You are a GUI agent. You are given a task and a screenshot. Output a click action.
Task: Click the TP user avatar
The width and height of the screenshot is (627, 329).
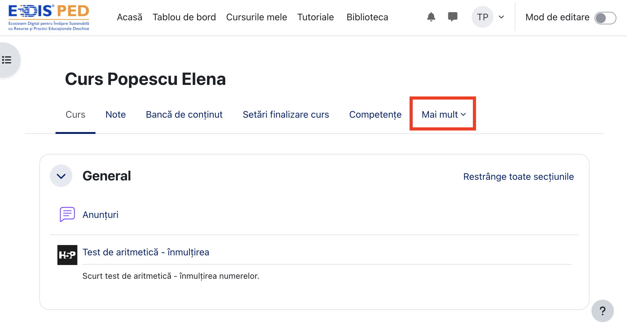click(482, 17)
